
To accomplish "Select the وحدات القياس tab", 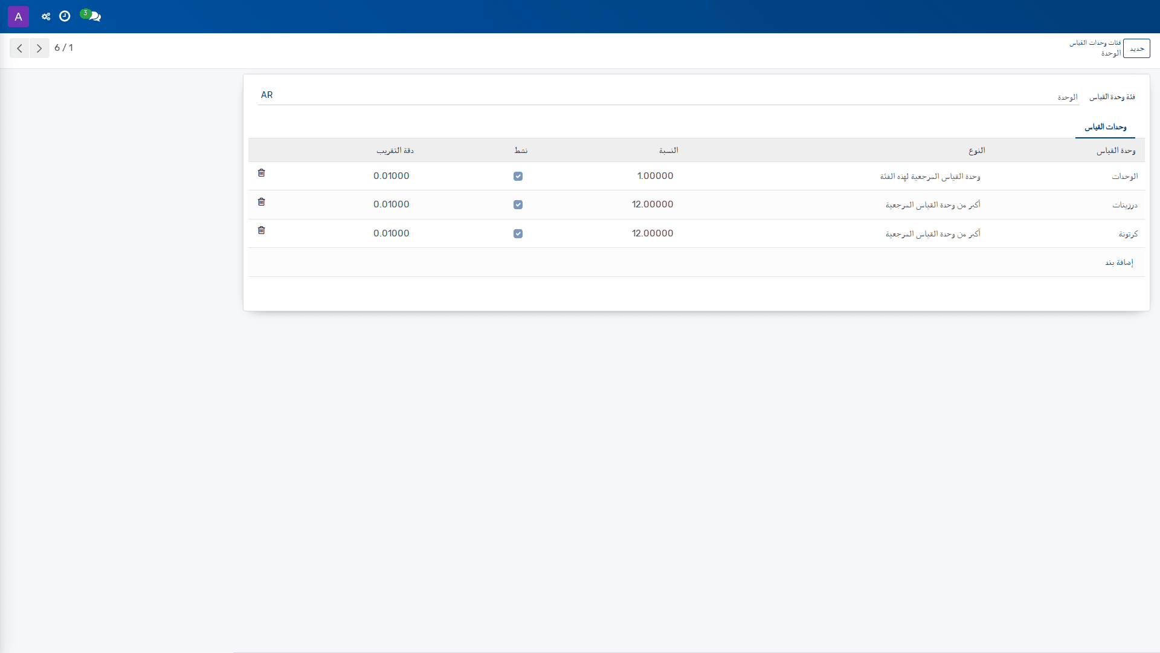I will tap(1105, 127).
